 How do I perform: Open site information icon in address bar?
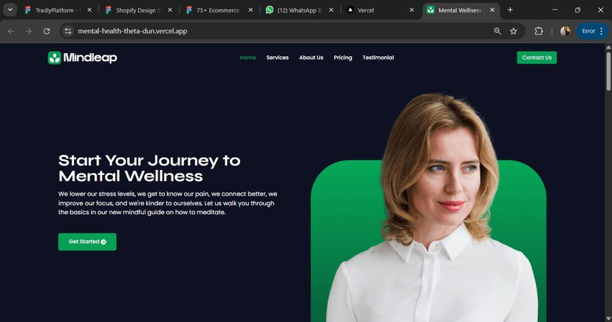[68, 31]
